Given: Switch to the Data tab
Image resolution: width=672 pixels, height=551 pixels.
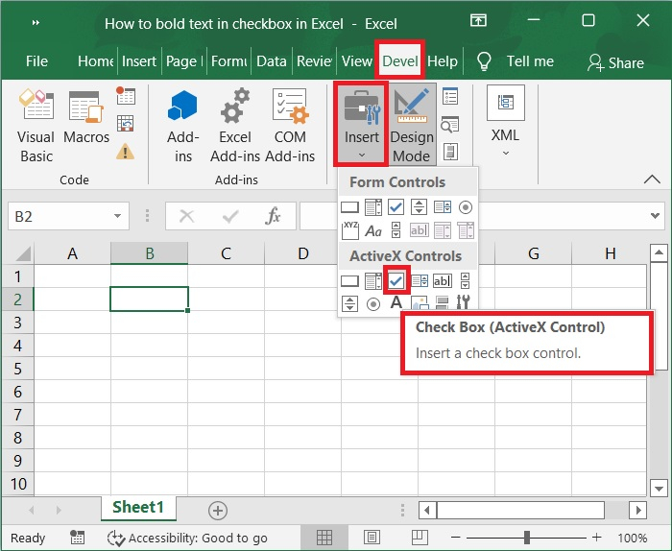Looking at the screenshot, I should (x=272, y=61).
